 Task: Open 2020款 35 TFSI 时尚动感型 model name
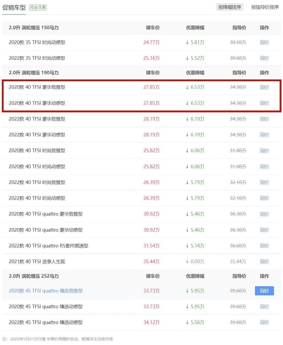(37, 42)
